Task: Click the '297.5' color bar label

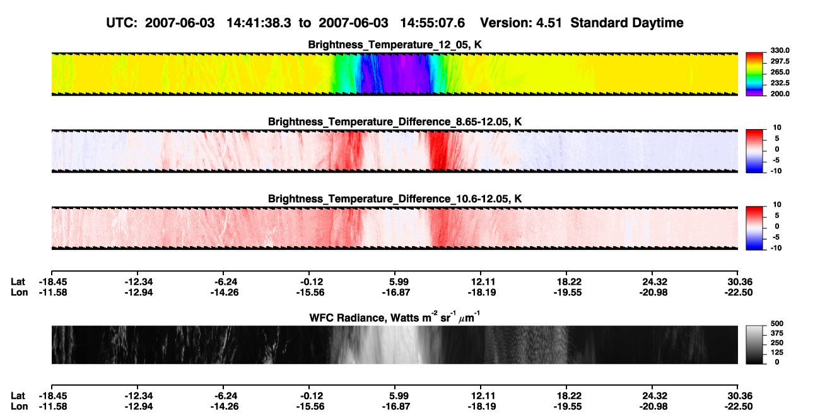Action: pyautogui.click(x=779, y=62)
